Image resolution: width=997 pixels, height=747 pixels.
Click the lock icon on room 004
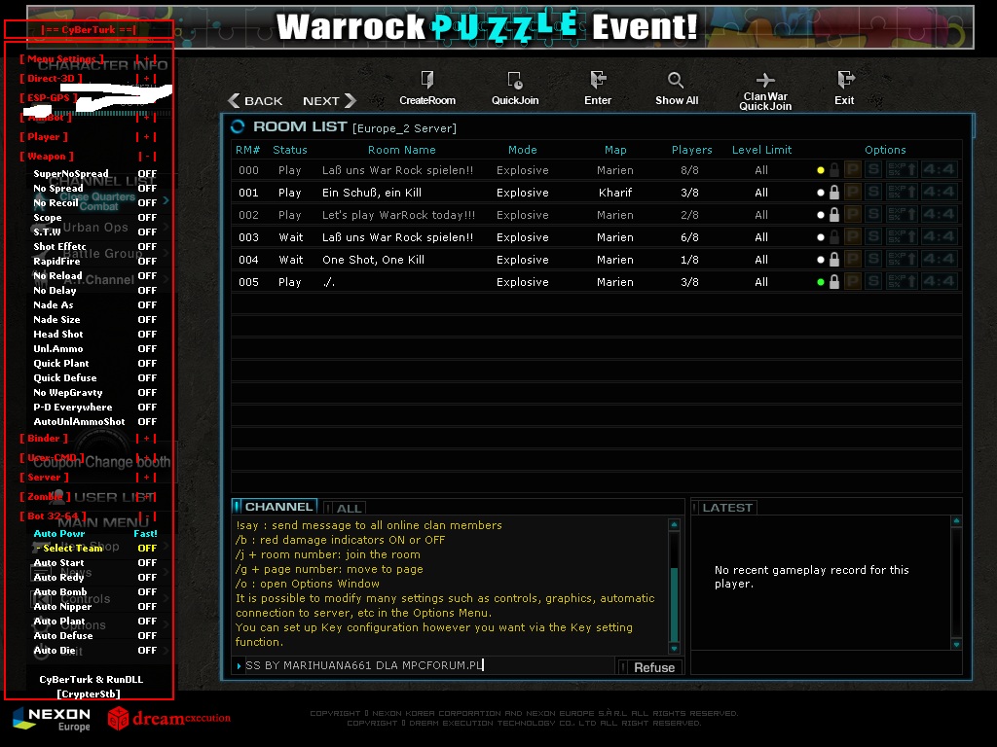tap(834, 259)
